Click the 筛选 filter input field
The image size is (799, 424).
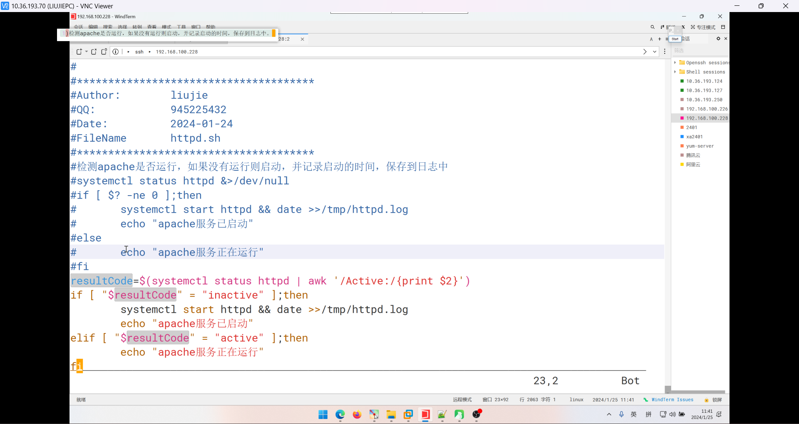(699, 50)
